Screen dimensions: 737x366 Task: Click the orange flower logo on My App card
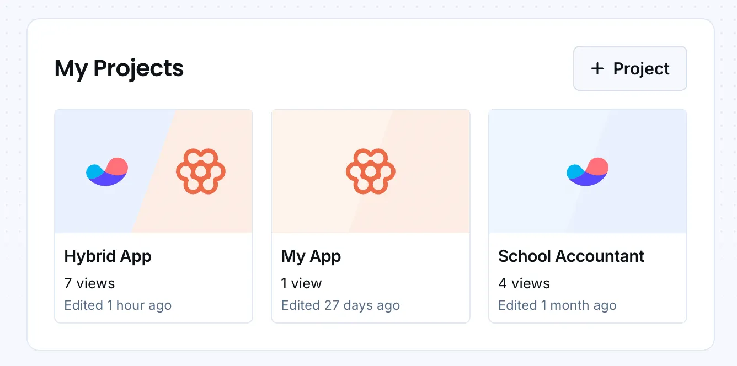point(371,171)
